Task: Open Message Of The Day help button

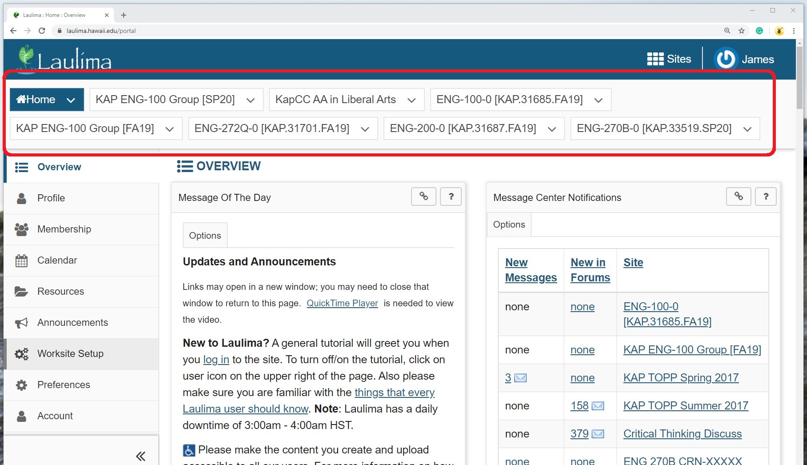Action: [x=451, y=196]
